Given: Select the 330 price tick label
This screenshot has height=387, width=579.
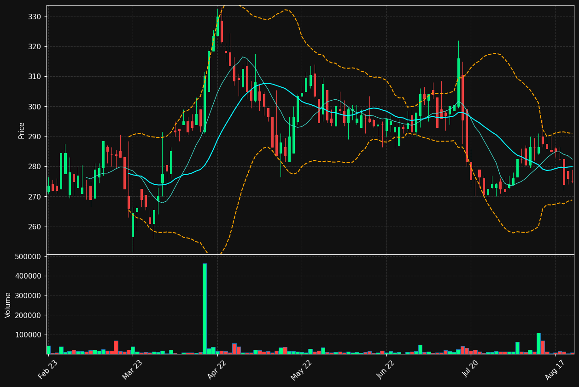Looking at the screenshot, I should pyautogui.click(x=35, y=17).
